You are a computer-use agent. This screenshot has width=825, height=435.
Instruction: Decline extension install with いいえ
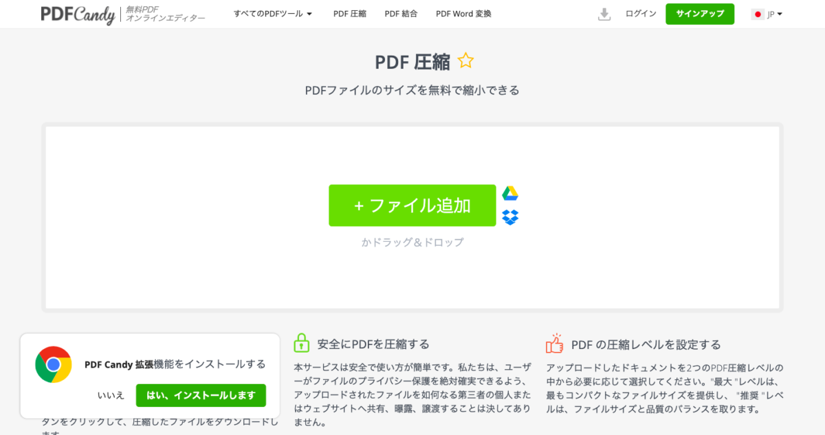click(111, 395)
